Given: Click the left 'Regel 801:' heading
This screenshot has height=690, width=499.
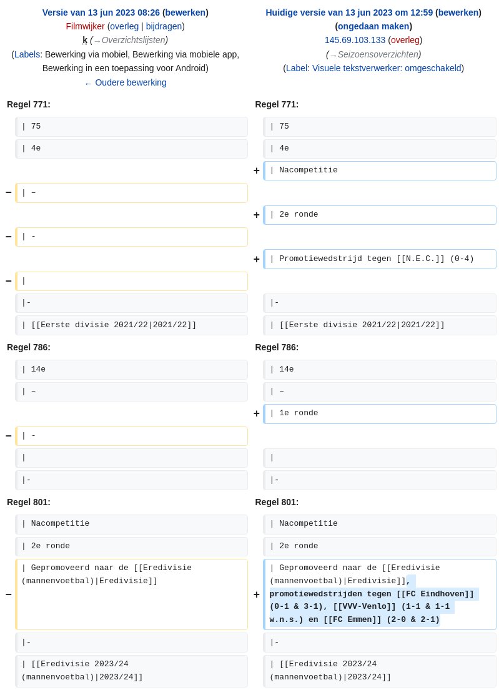Looking at the screenshot, I should pos(29,503).
